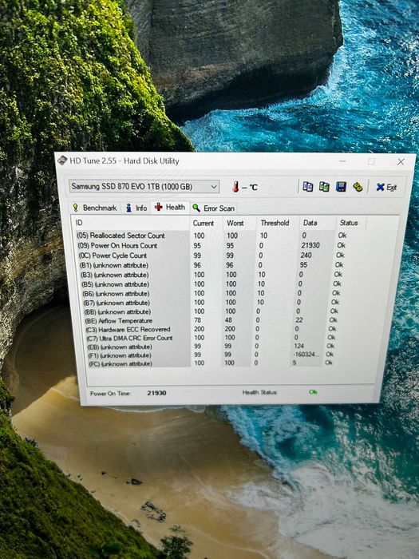
Task: Click the Threshold column header
Action: click(x=278, y=223)
